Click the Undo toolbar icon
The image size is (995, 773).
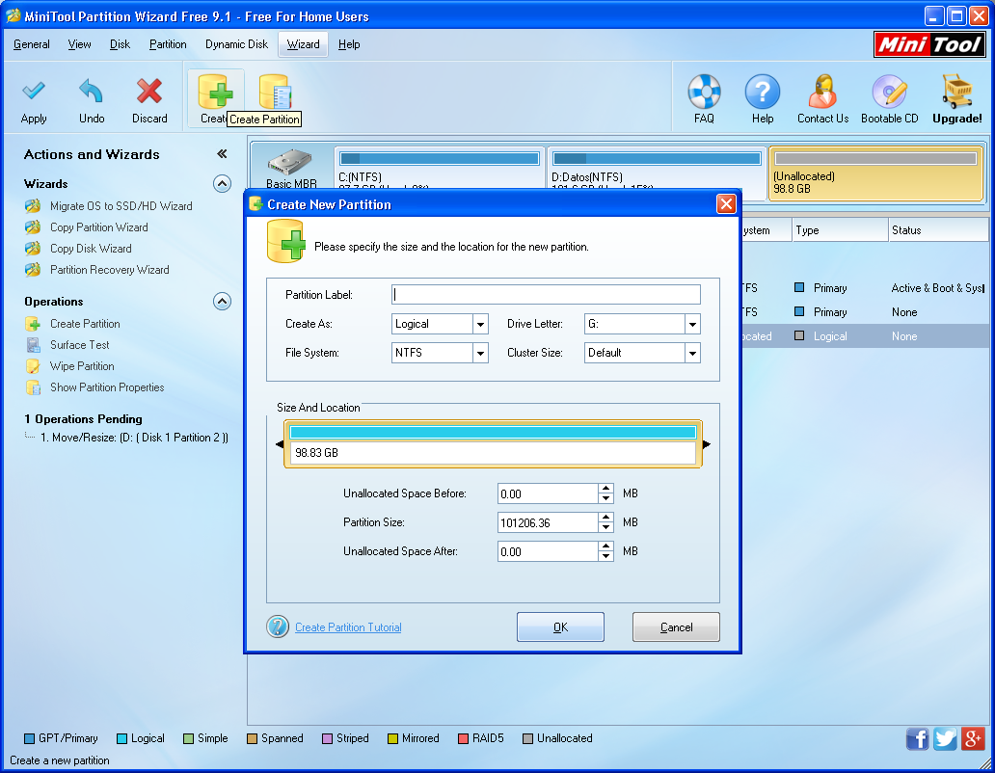point(92,96)
